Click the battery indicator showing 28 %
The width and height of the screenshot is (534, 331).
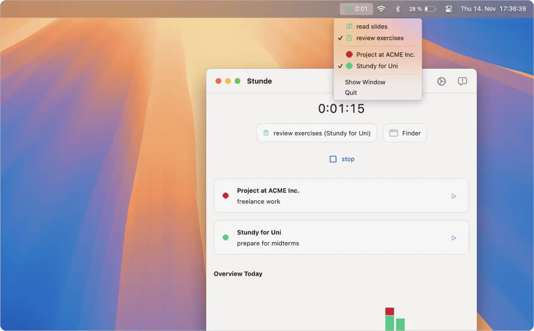pyautogui.click(x=422, y=9)
